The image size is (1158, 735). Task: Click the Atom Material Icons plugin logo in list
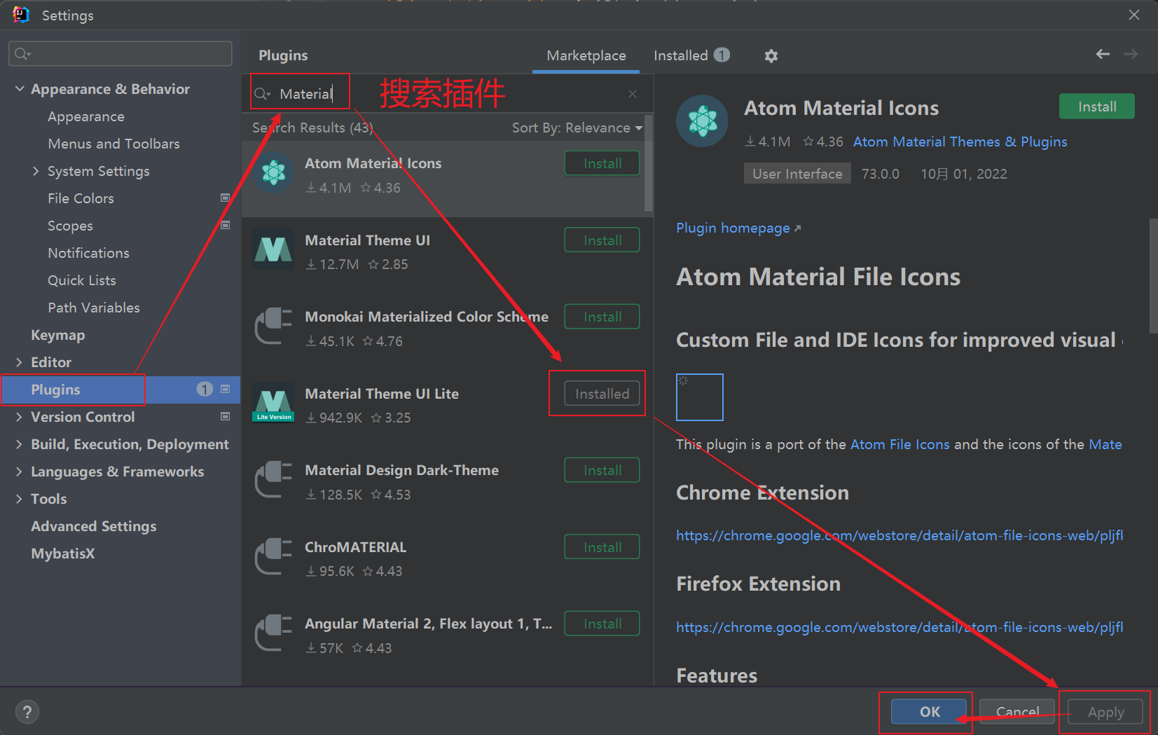[273, 172]
